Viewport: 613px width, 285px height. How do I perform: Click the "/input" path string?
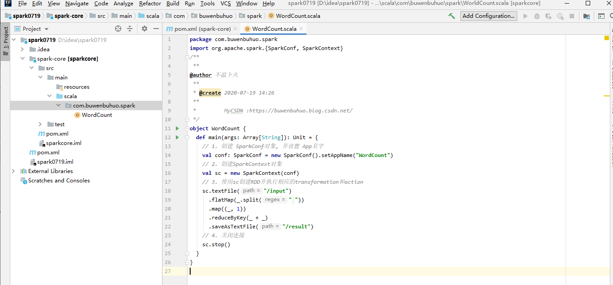click(276, 191)
